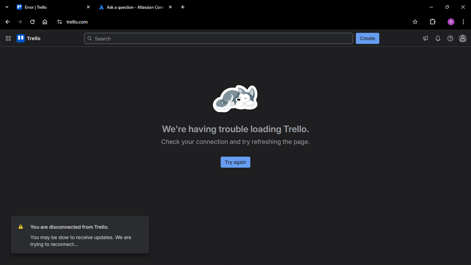This screenshot has width=471, height=265.
Task: Expand the tab search dropdown arrow
Action: (7, 7)
